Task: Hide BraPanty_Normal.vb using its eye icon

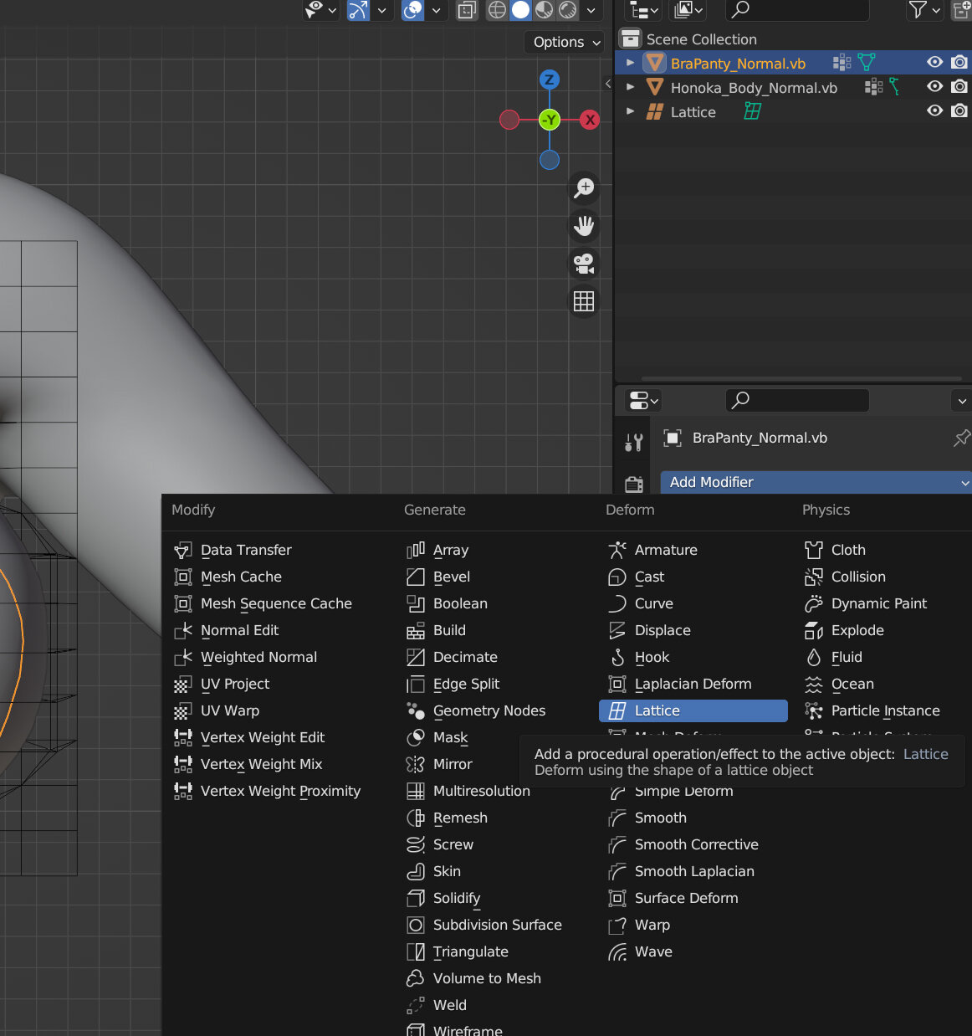Action: tap(935, 62)
